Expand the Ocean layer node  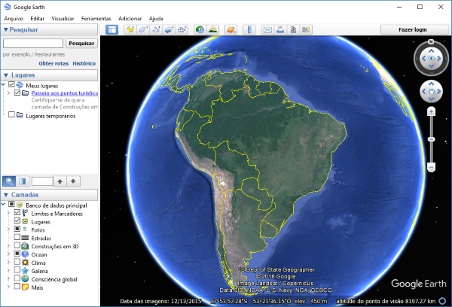click(x=8, y=254)
